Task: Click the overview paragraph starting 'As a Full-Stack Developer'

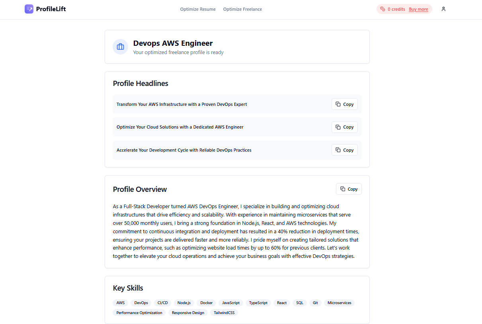Action: point(236,231)
